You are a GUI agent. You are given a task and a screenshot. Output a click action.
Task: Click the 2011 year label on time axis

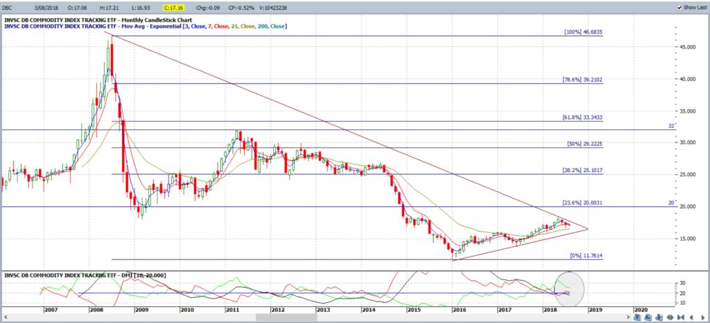pos(232,311)
